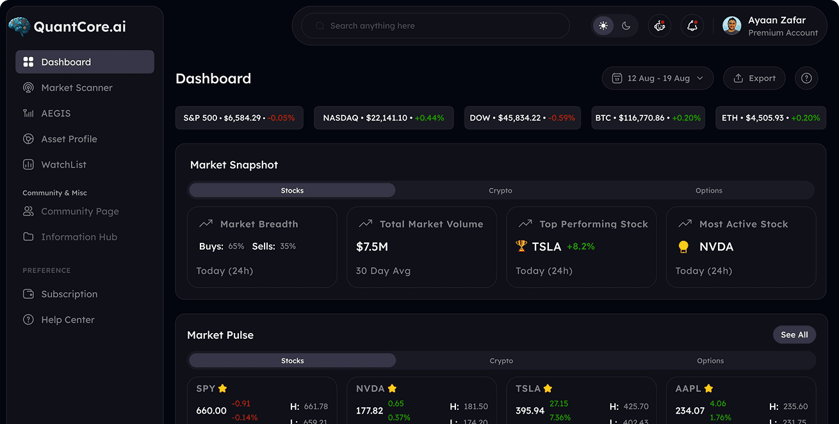Toggle the favorite star next to SPY
The image size is (839, 424).
pyautogui.click(x=223, y=388)
